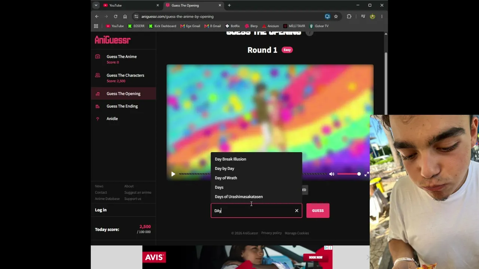Click the address bar URL
Screen dimensions: 479x269
[x=177, y=16]
